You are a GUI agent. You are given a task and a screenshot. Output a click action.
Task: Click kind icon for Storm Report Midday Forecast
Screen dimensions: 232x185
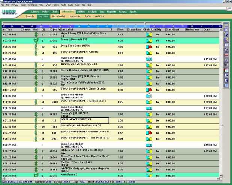click(x=36, y=127)
